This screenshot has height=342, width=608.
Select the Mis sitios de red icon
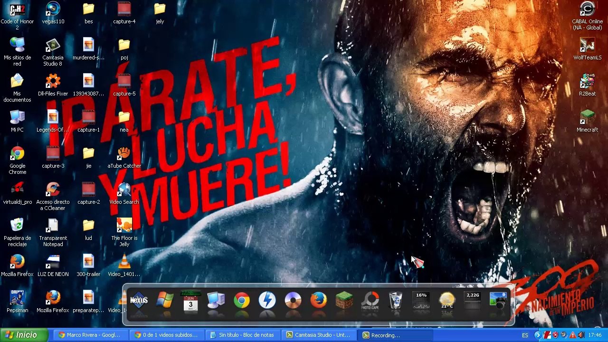(x=17, y=52)
